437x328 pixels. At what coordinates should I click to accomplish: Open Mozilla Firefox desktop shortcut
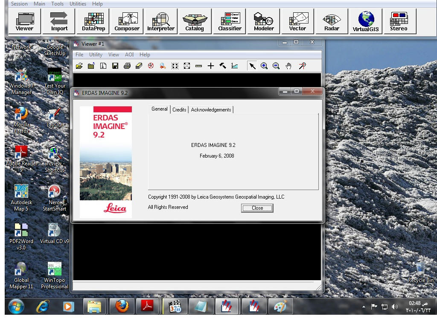click(x=21, y=120)
